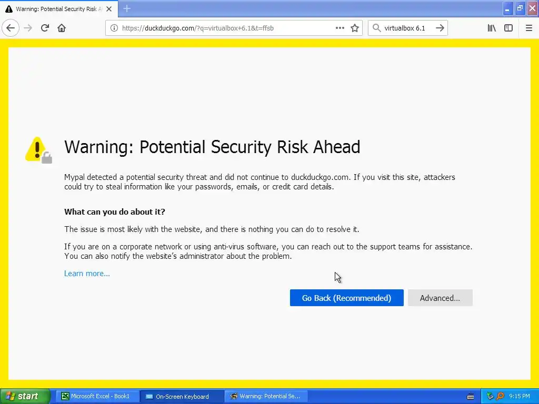Close the Warning tab
539x404 pixels.
109,9
